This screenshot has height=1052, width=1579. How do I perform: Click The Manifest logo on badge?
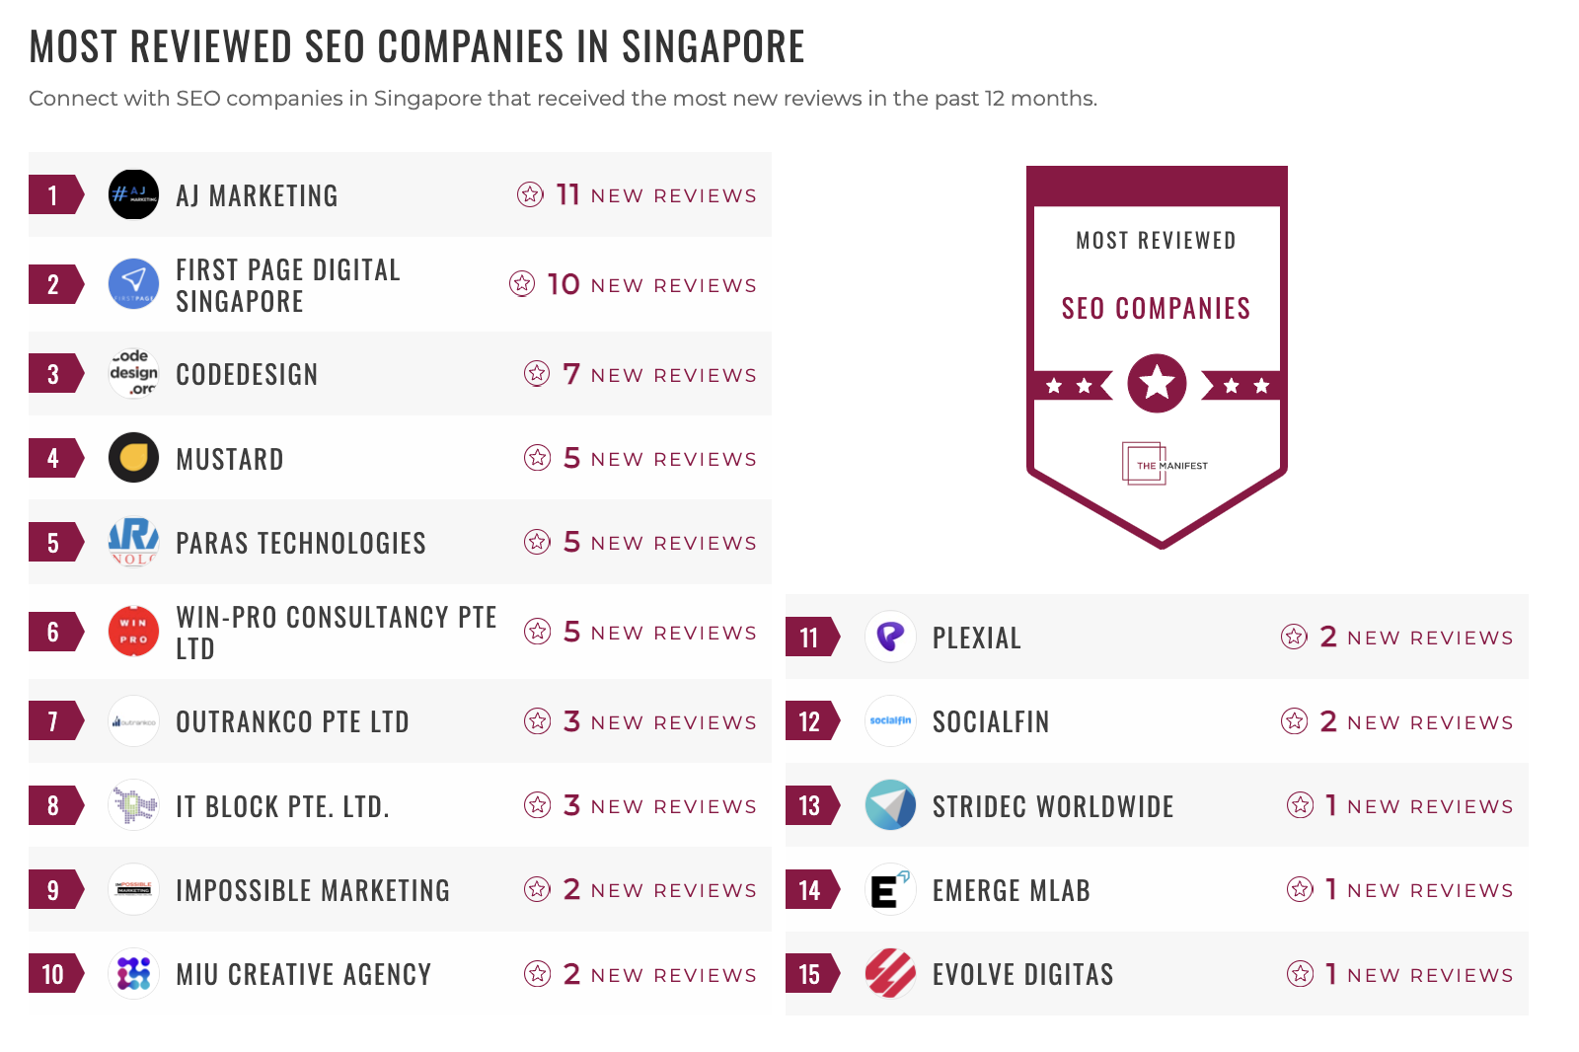[1164, 464]
